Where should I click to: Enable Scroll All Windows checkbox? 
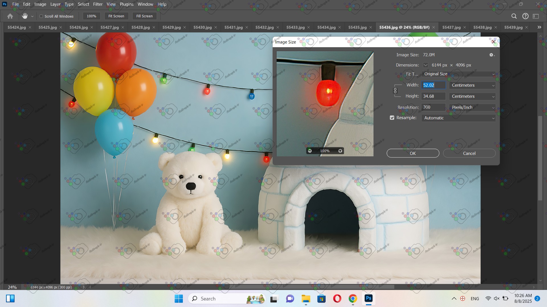(x=41, y=16)
